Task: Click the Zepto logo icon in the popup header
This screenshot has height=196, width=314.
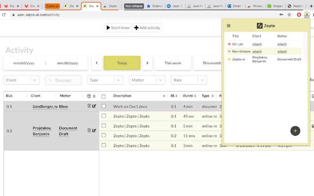Action: [x=259, y=25]
